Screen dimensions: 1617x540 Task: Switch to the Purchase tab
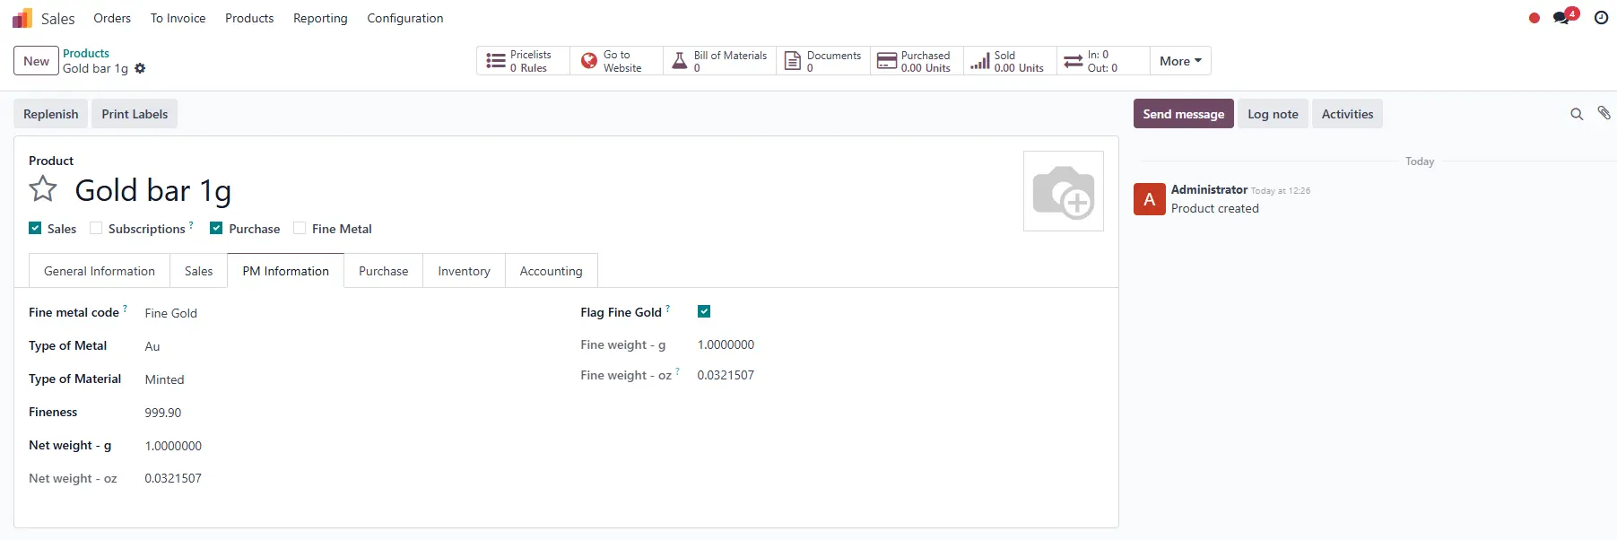384,271
